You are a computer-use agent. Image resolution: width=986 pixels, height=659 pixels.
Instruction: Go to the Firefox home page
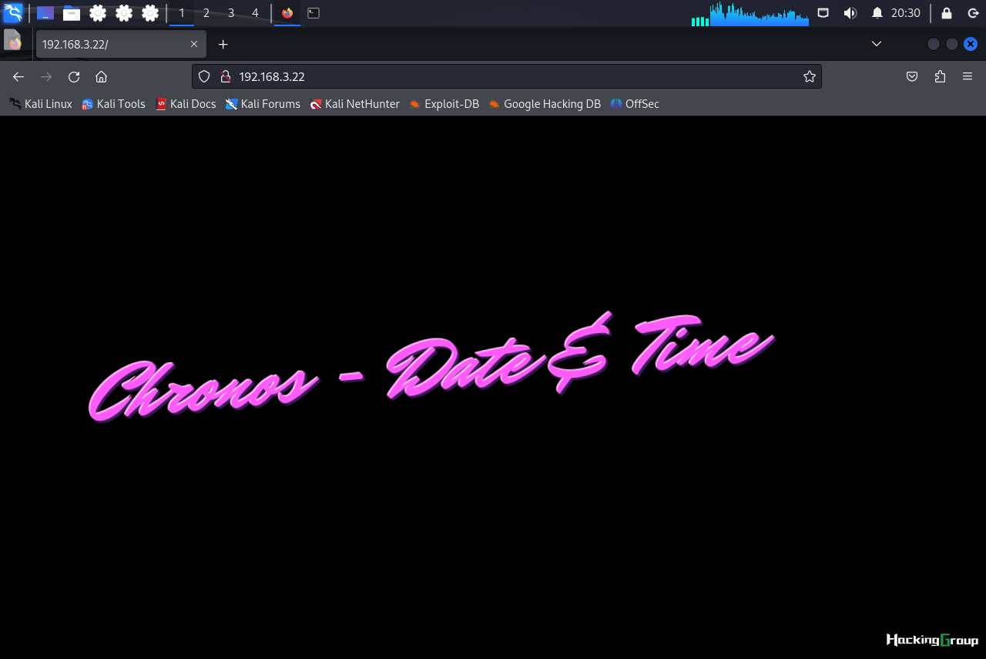pos(101,76)
